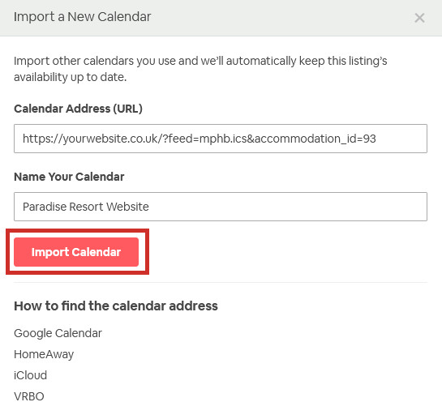442x419 pixels.
Task: Focus the Calendar Address URL field
Action: click(x=221, y=139)
